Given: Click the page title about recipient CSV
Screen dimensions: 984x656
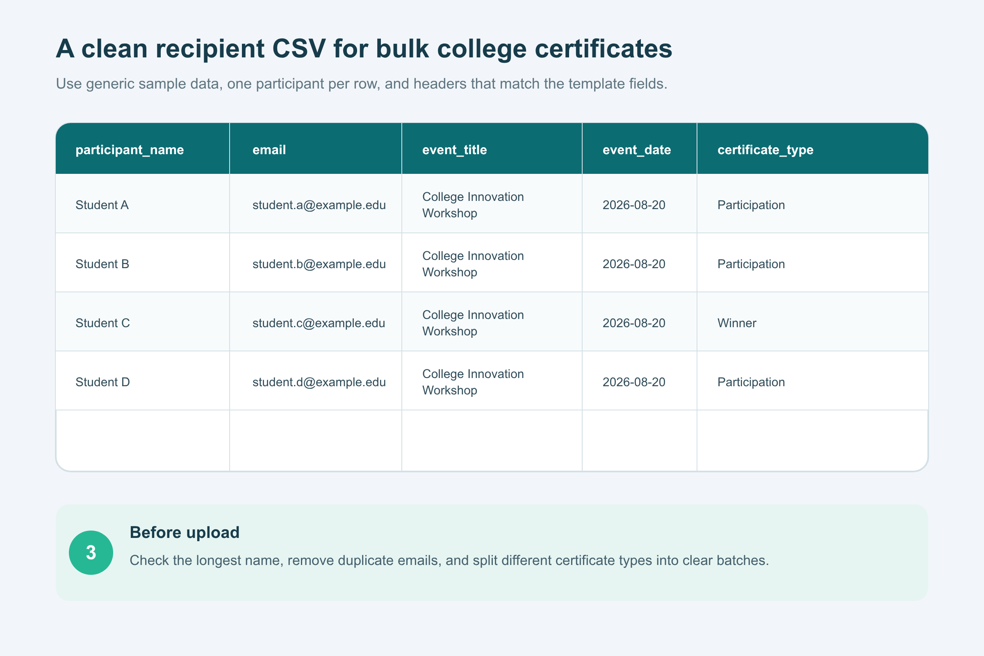Looking at the screenshot, I should (364, 48).
